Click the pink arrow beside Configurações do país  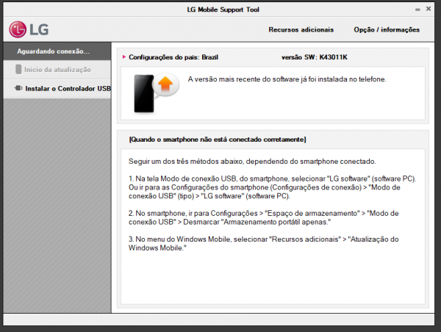(x=123, y=57)
